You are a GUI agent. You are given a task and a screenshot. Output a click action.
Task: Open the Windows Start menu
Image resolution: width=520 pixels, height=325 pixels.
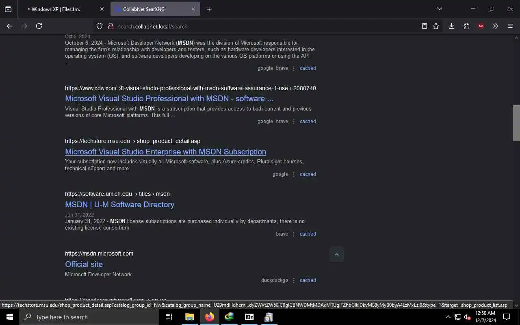tap(10, 317)
